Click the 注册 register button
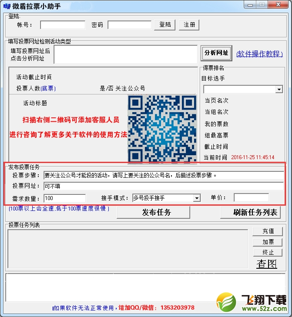Image resolution: width=292 pixels, height=317 pixels. [x=189, y=25]
